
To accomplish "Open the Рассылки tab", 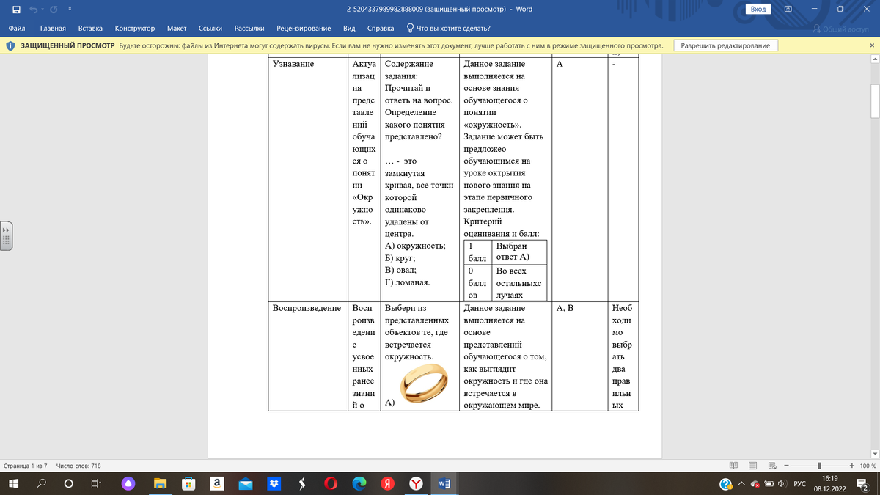I will point(249,29).
